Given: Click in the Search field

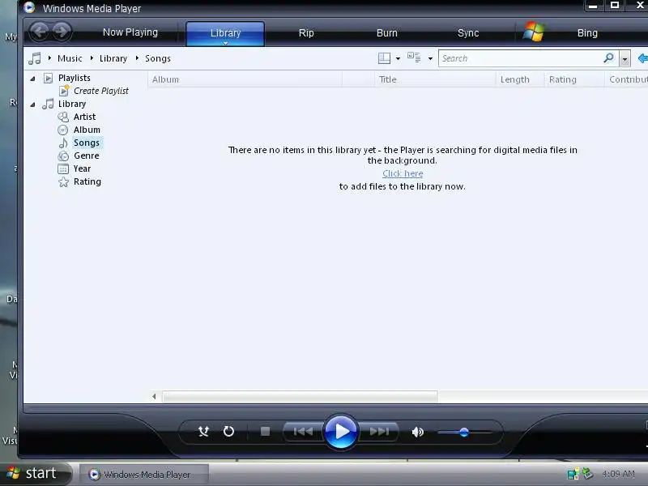Looking at the screenshot, I should tap(521, 58).
